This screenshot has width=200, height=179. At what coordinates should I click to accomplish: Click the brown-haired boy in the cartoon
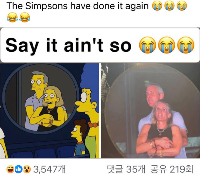coord(78,137)
